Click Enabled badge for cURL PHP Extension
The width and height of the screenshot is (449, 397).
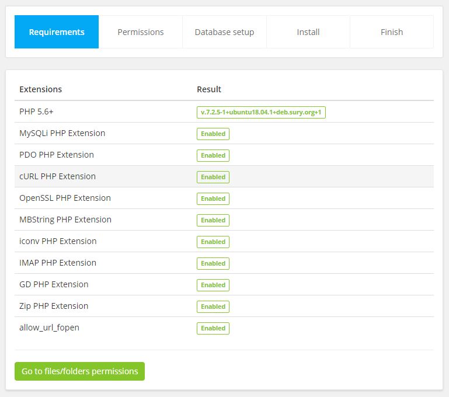[x=213, y=177]
